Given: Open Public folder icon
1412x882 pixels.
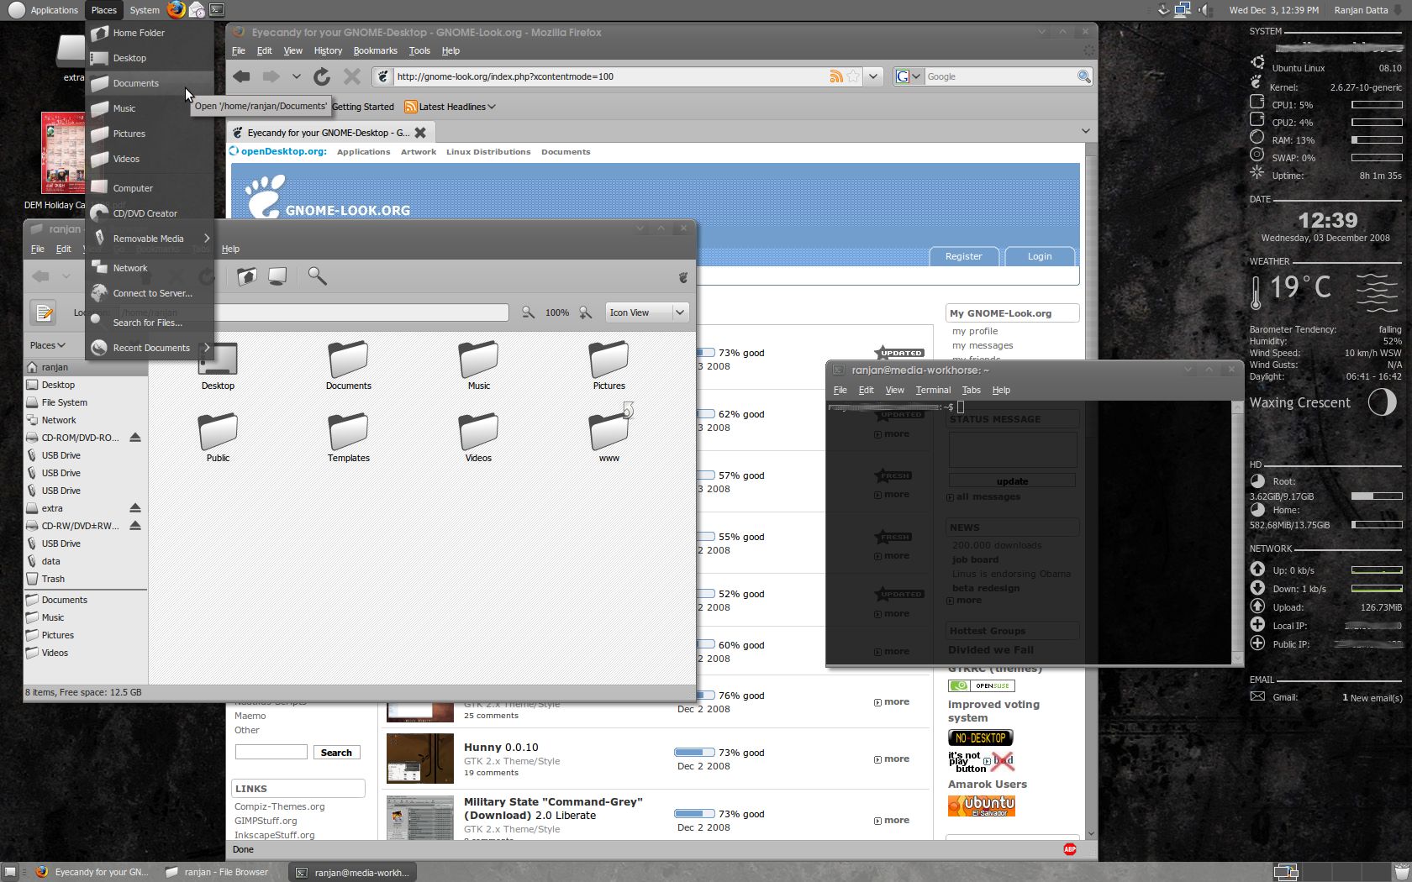Looking at the screenshot, I should click(x=218, y=432).
